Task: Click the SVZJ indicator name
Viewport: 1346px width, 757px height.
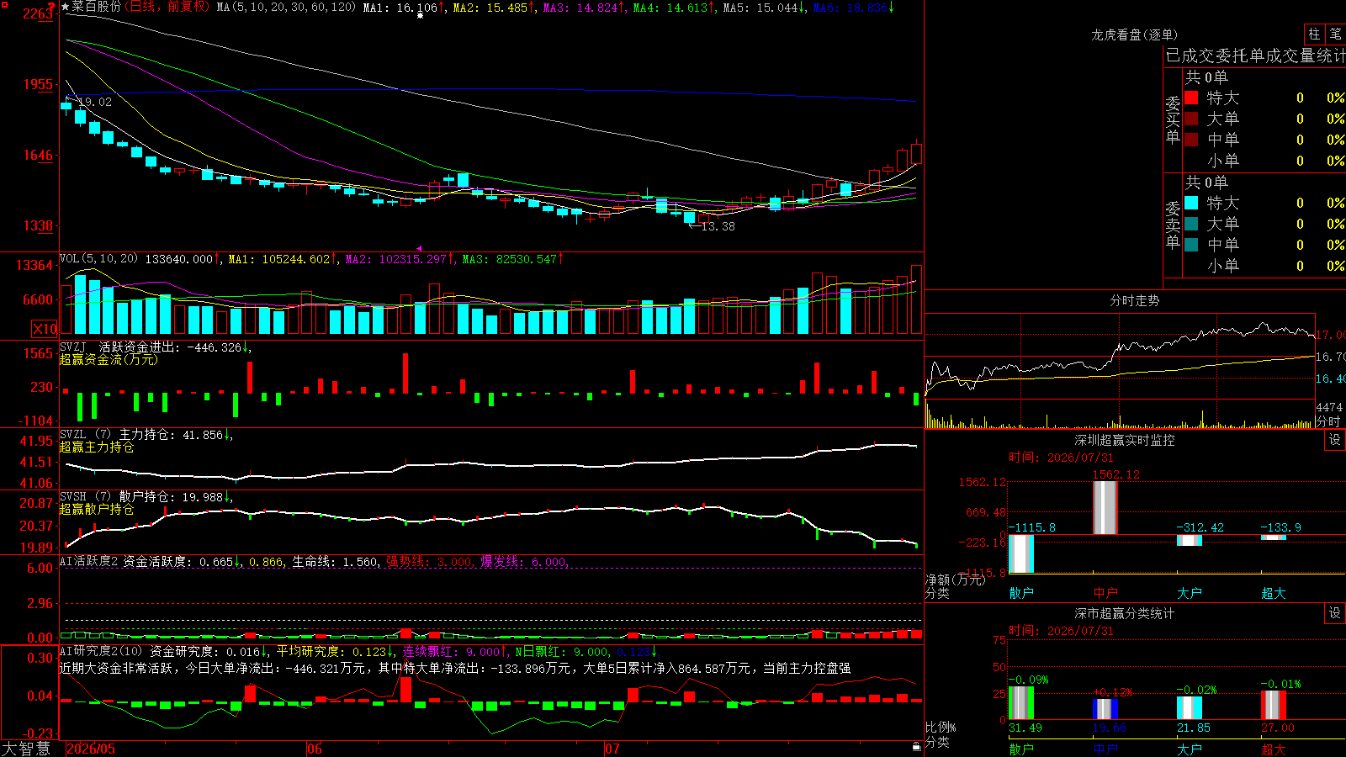Action: tap(73, 347)
